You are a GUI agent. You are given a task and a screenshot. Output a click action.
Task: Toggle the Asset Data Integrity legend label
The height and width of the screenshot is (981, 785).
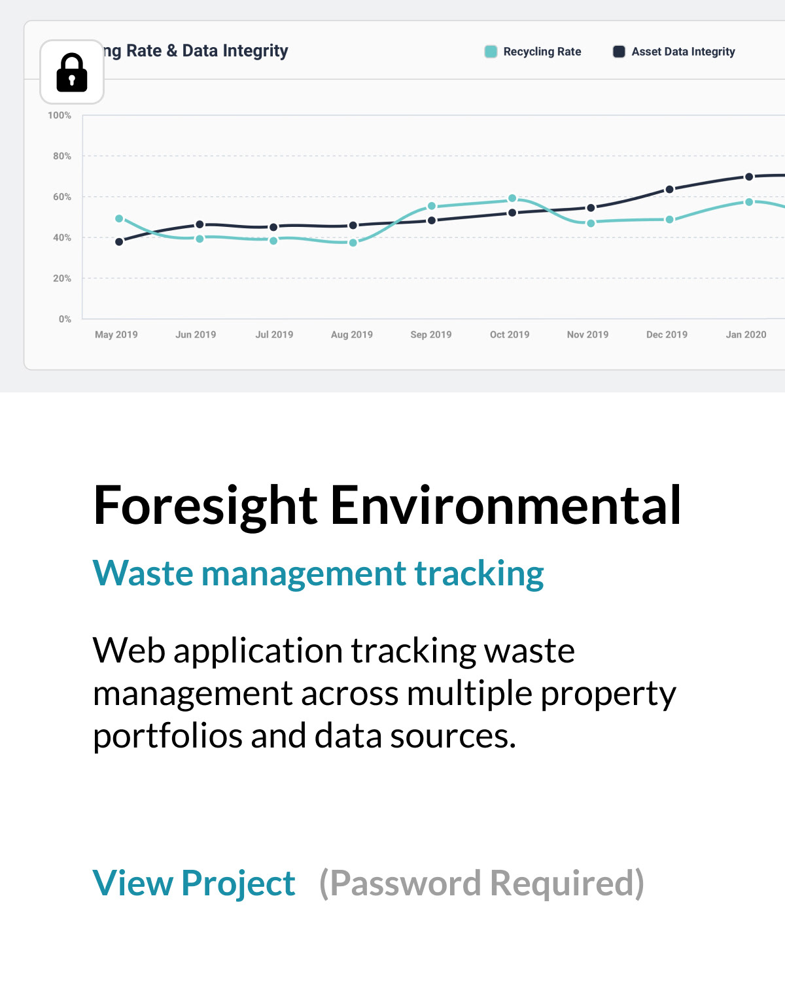[x=683, y=52]
